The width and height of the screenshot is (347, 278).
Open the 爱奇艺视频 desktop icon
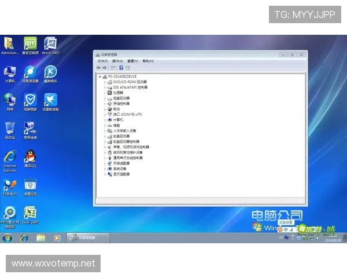pyautogui.click(x=30, y=43)
